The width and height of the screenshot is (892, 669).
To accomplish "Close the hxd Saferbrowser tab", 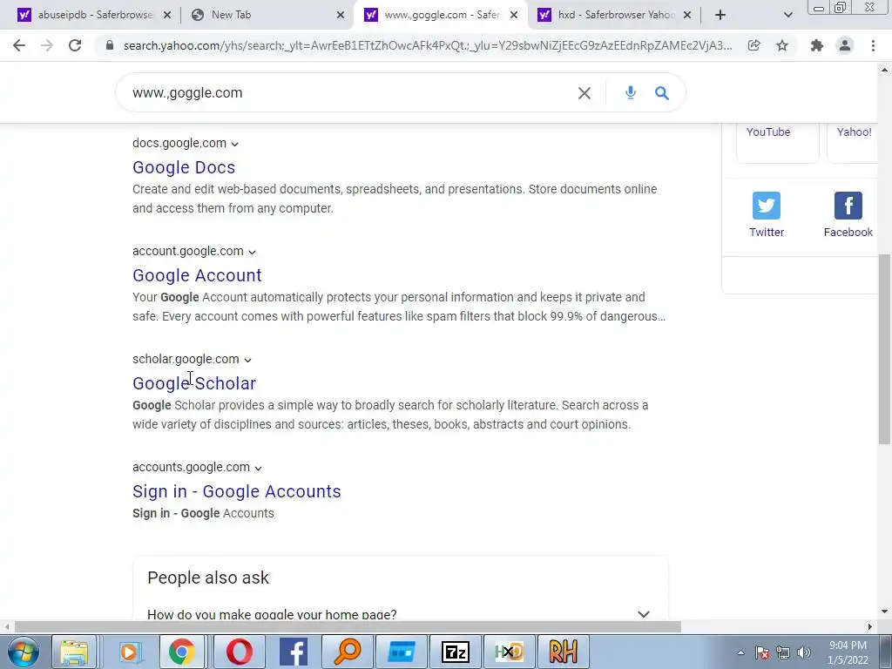I will click(x=687, y=15).
